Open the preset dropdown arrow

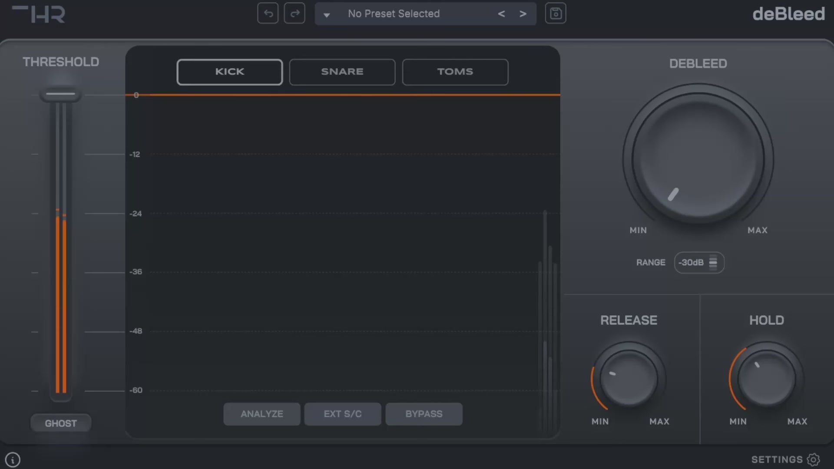pos(327,15)
